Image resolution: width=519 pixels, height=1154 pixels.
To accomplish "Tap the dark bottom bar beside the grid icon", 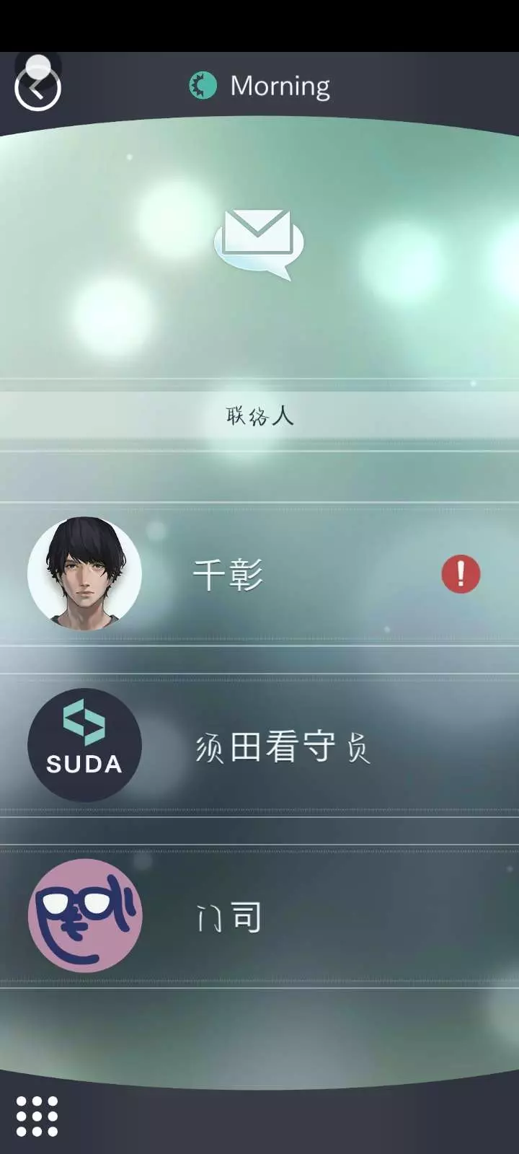I will point(288,1116).
